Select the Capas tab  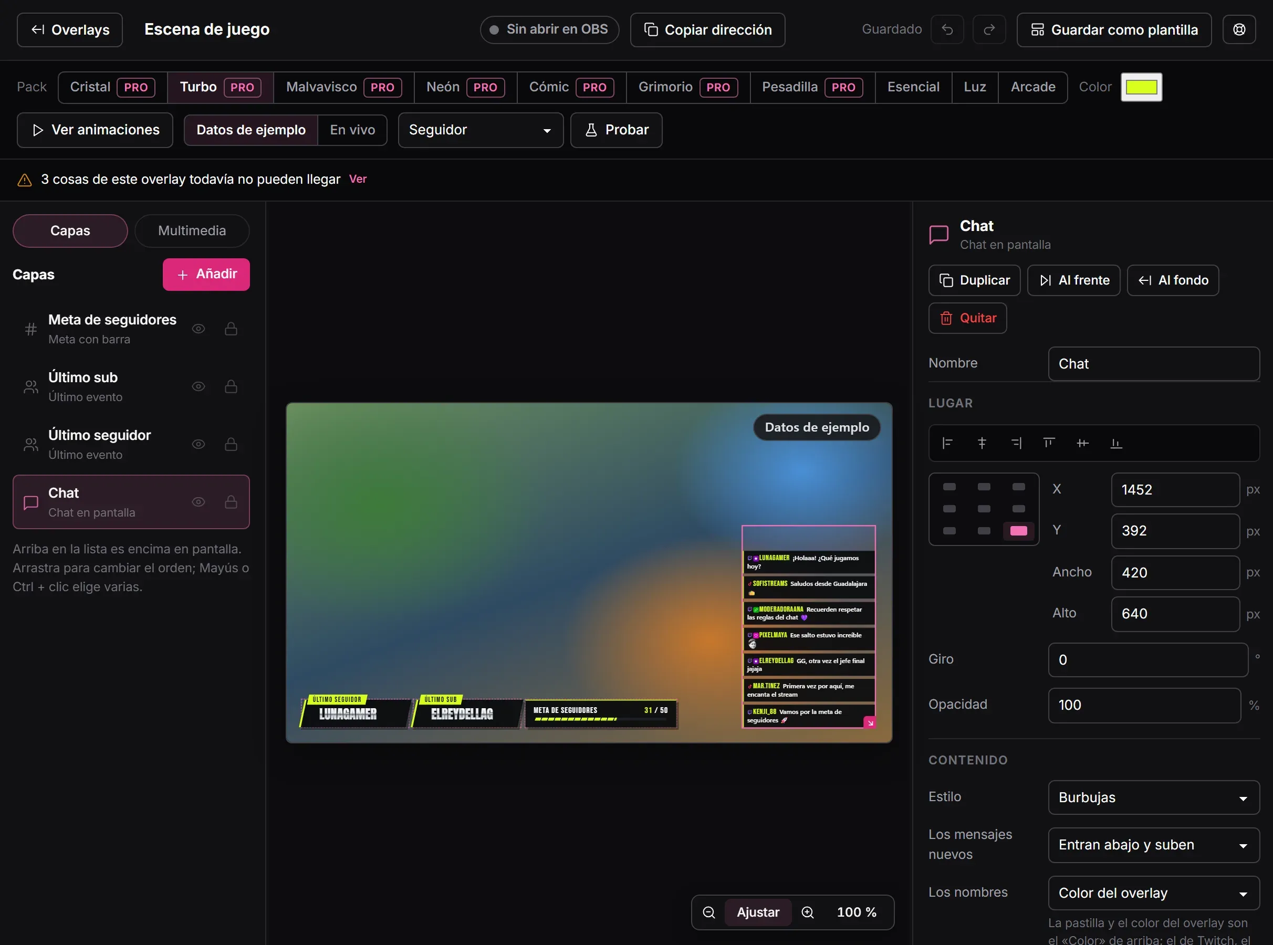click(70, 230)
